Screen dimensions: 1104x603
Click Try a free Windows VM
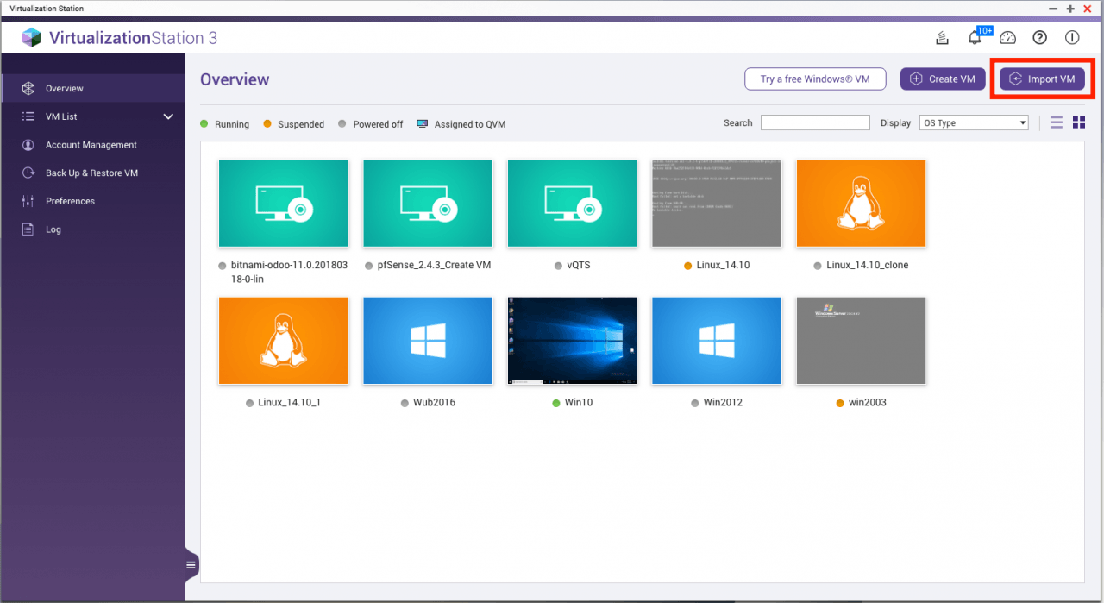pos(815,79)
